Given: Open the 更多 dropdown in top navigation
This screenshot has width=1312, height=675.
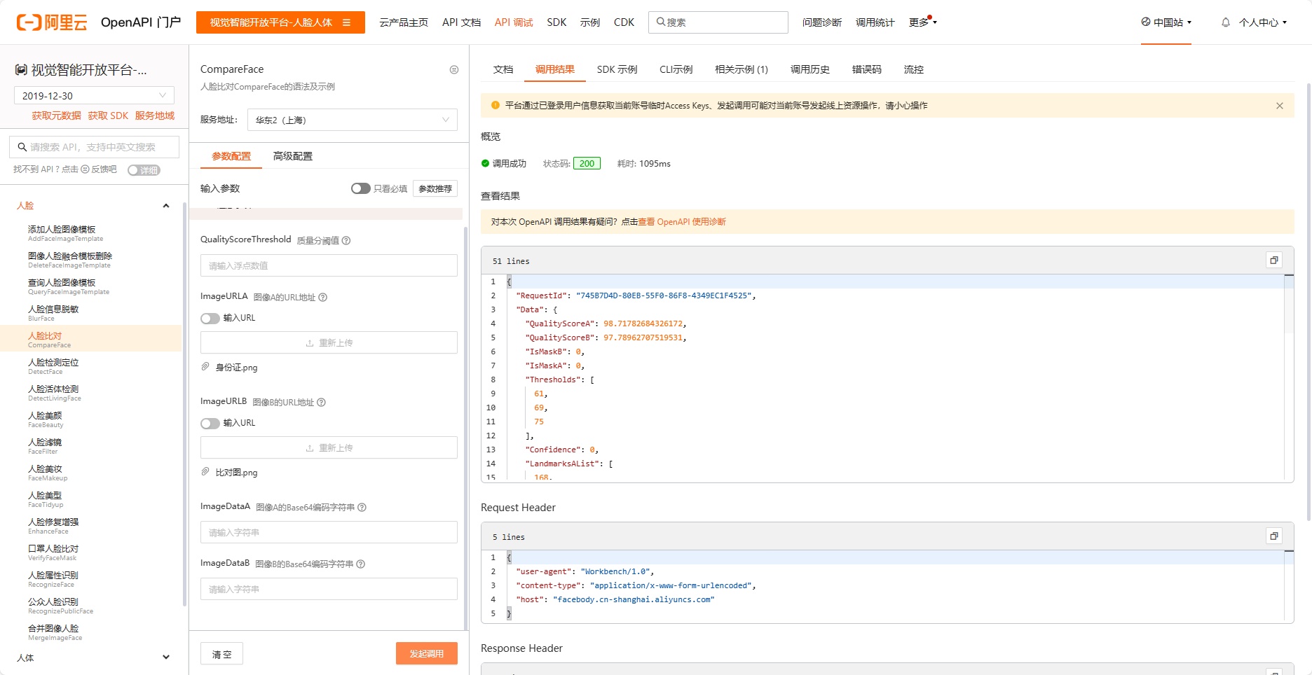Looking at the screenshot, I should (922, 22).
